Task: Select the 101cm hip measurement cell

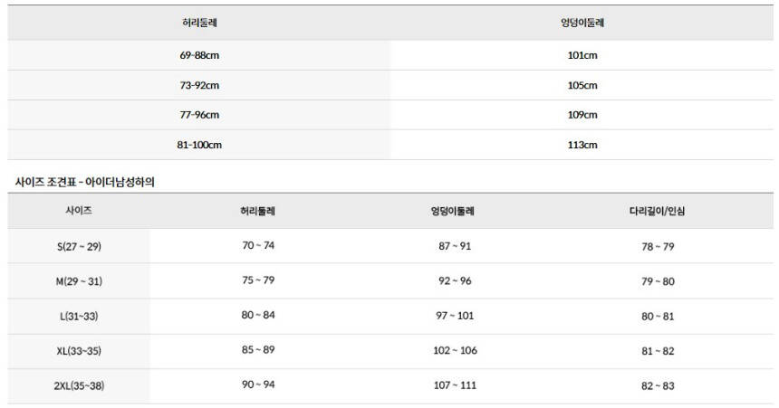Action: [x=582, y=55]
